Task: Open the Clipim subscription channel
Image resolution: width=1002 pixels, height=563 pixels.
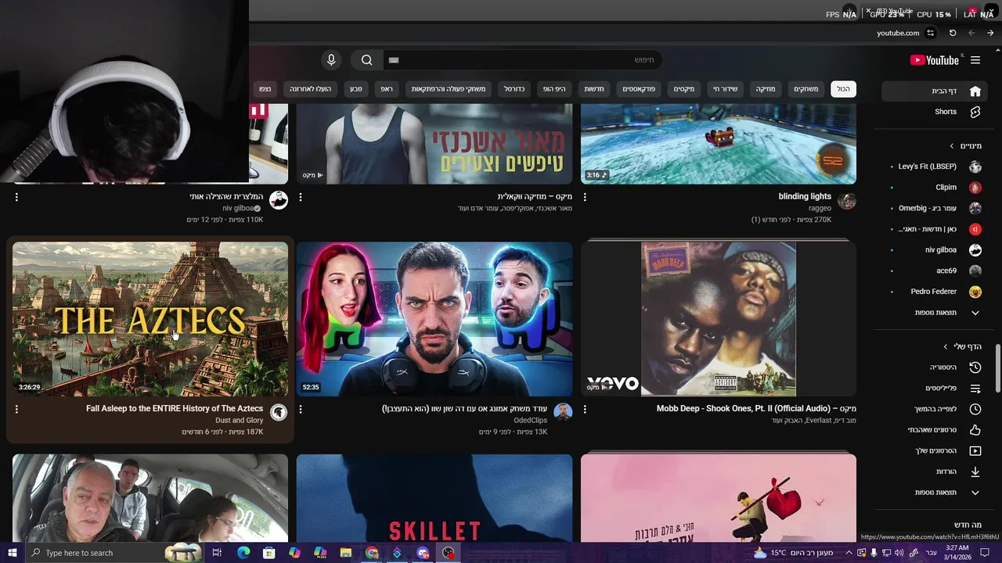Action: pyautogui.click(x=933, y=188)
